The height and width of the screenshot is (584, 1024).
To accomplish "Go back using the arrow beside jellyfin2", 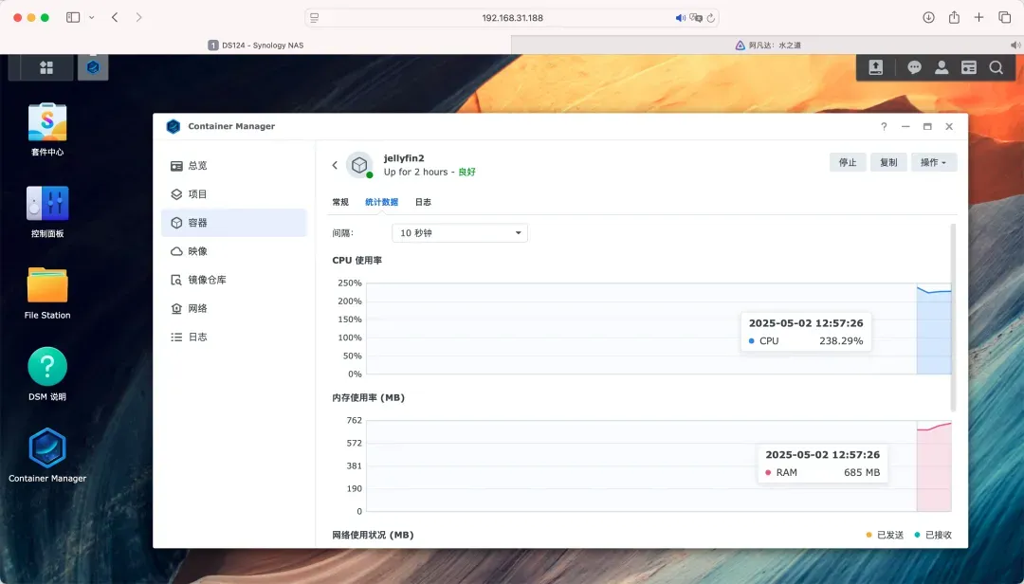I will [335, 165].
